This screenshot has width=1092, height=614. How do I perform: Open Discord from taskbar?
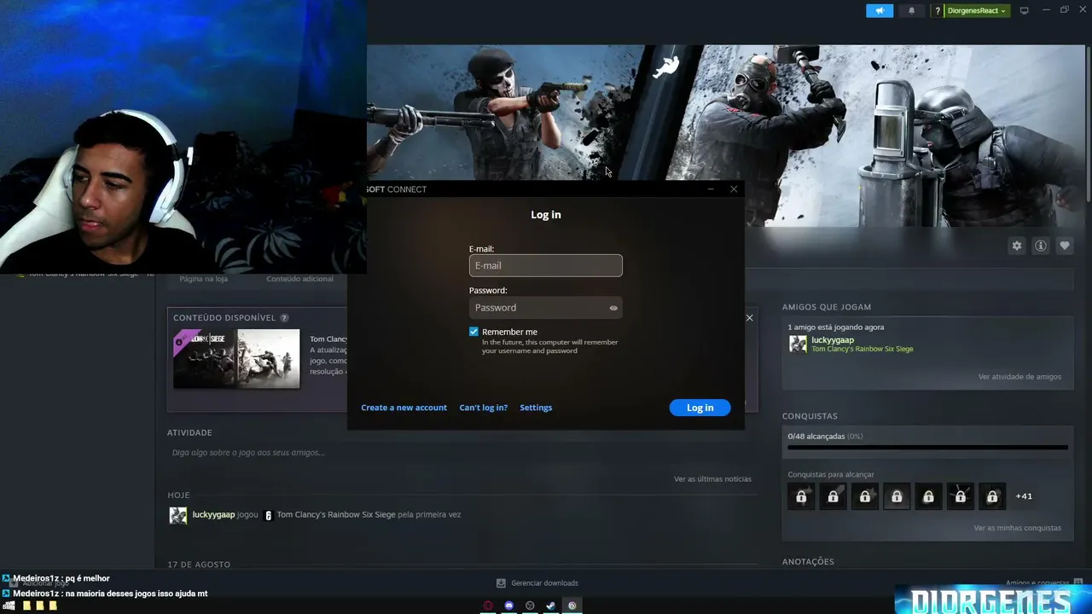point(509,605)
